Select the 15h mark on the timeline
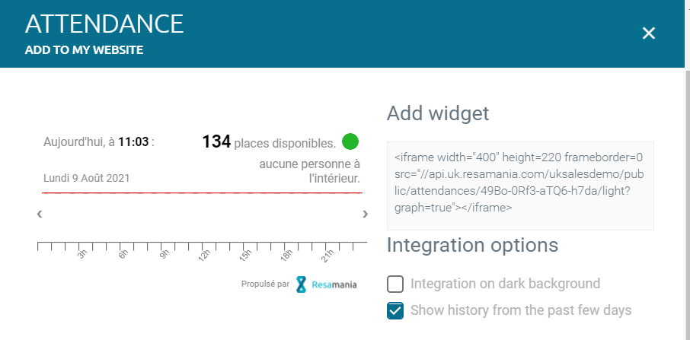690x340 pixels. 242,253
